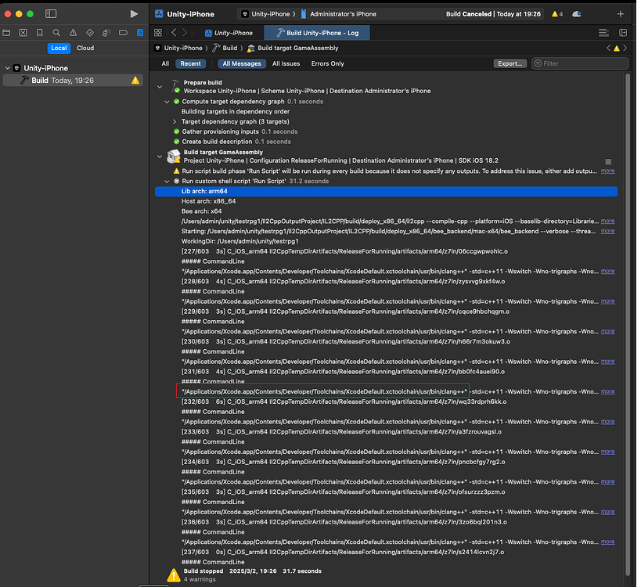Open the Project navigator folder icon
Screen dimensions: 641x587
pyautogui.click(x=7, y=33)
